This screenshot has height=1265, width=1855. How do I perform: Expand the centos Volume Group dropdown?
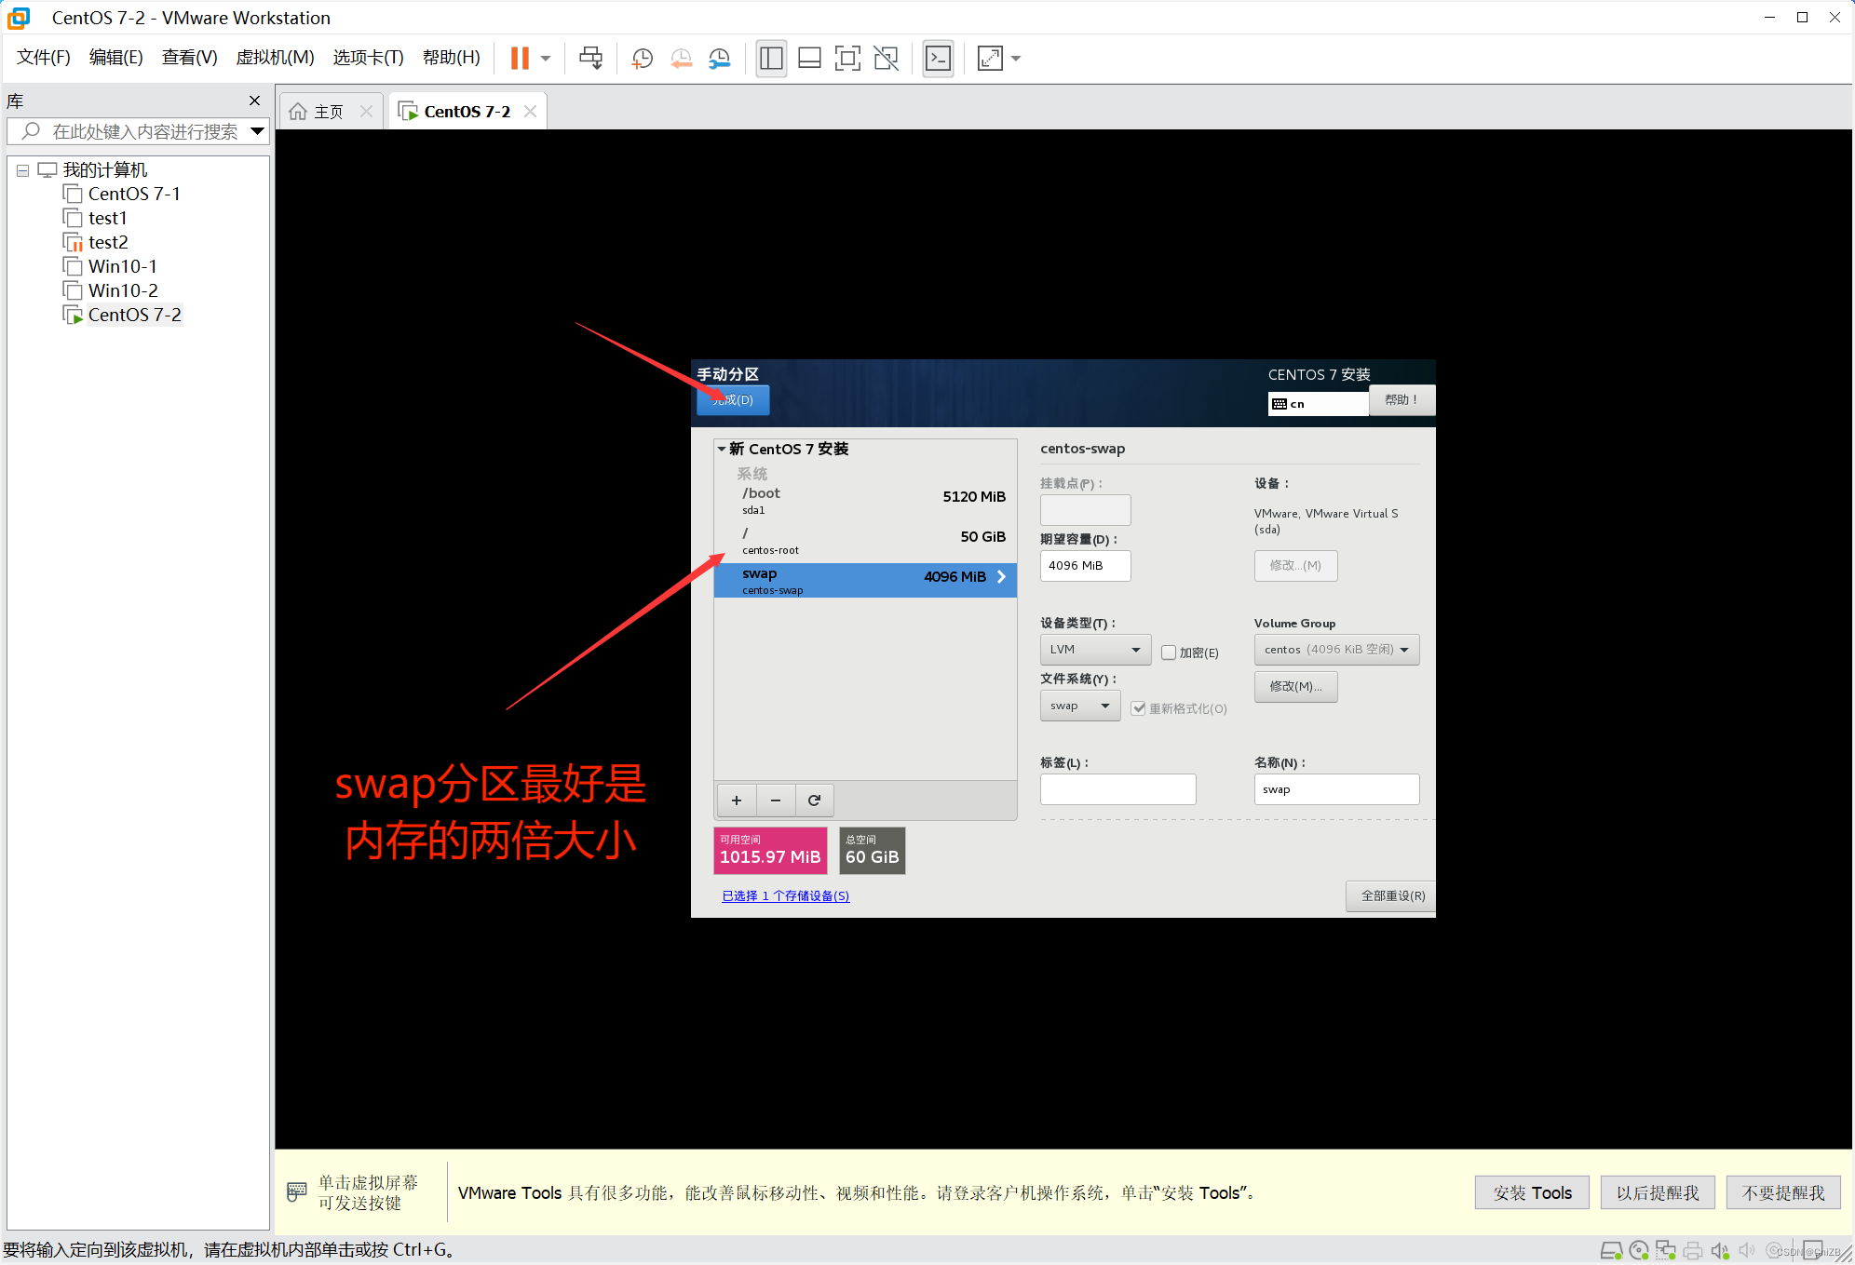(x=1336, y=650)
